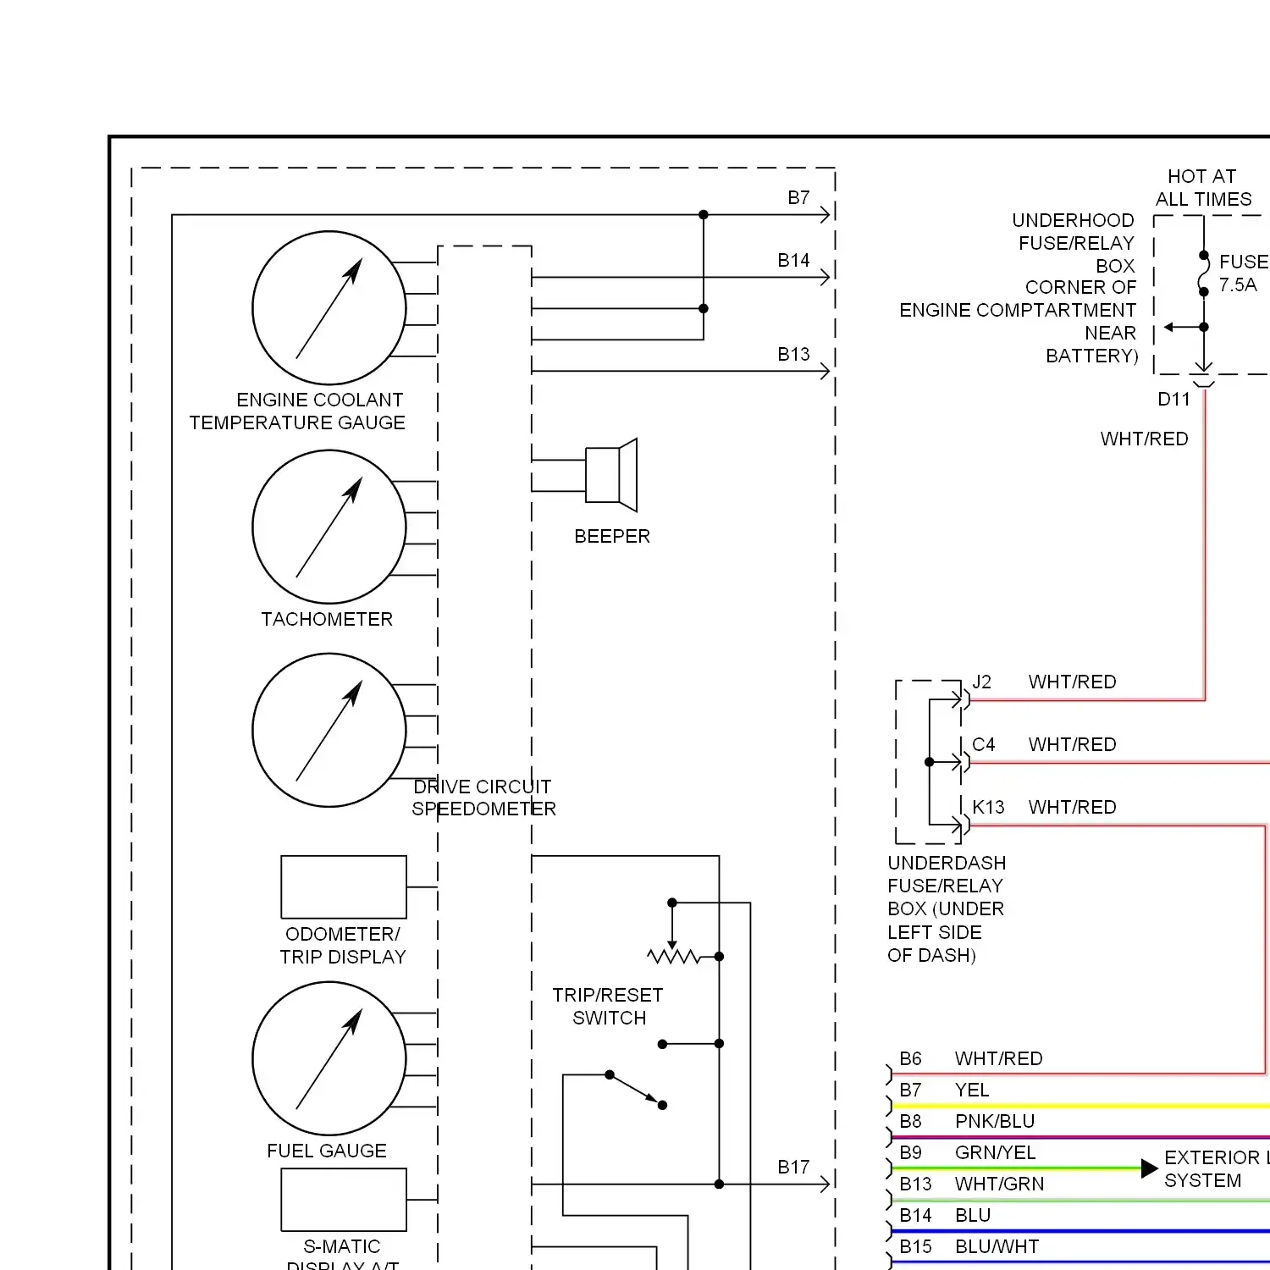Image resolution: width=1270 pixels, height=1270 pixels.
Task: Click the FUSE 7.5A text
Action: click(1244, 273)
